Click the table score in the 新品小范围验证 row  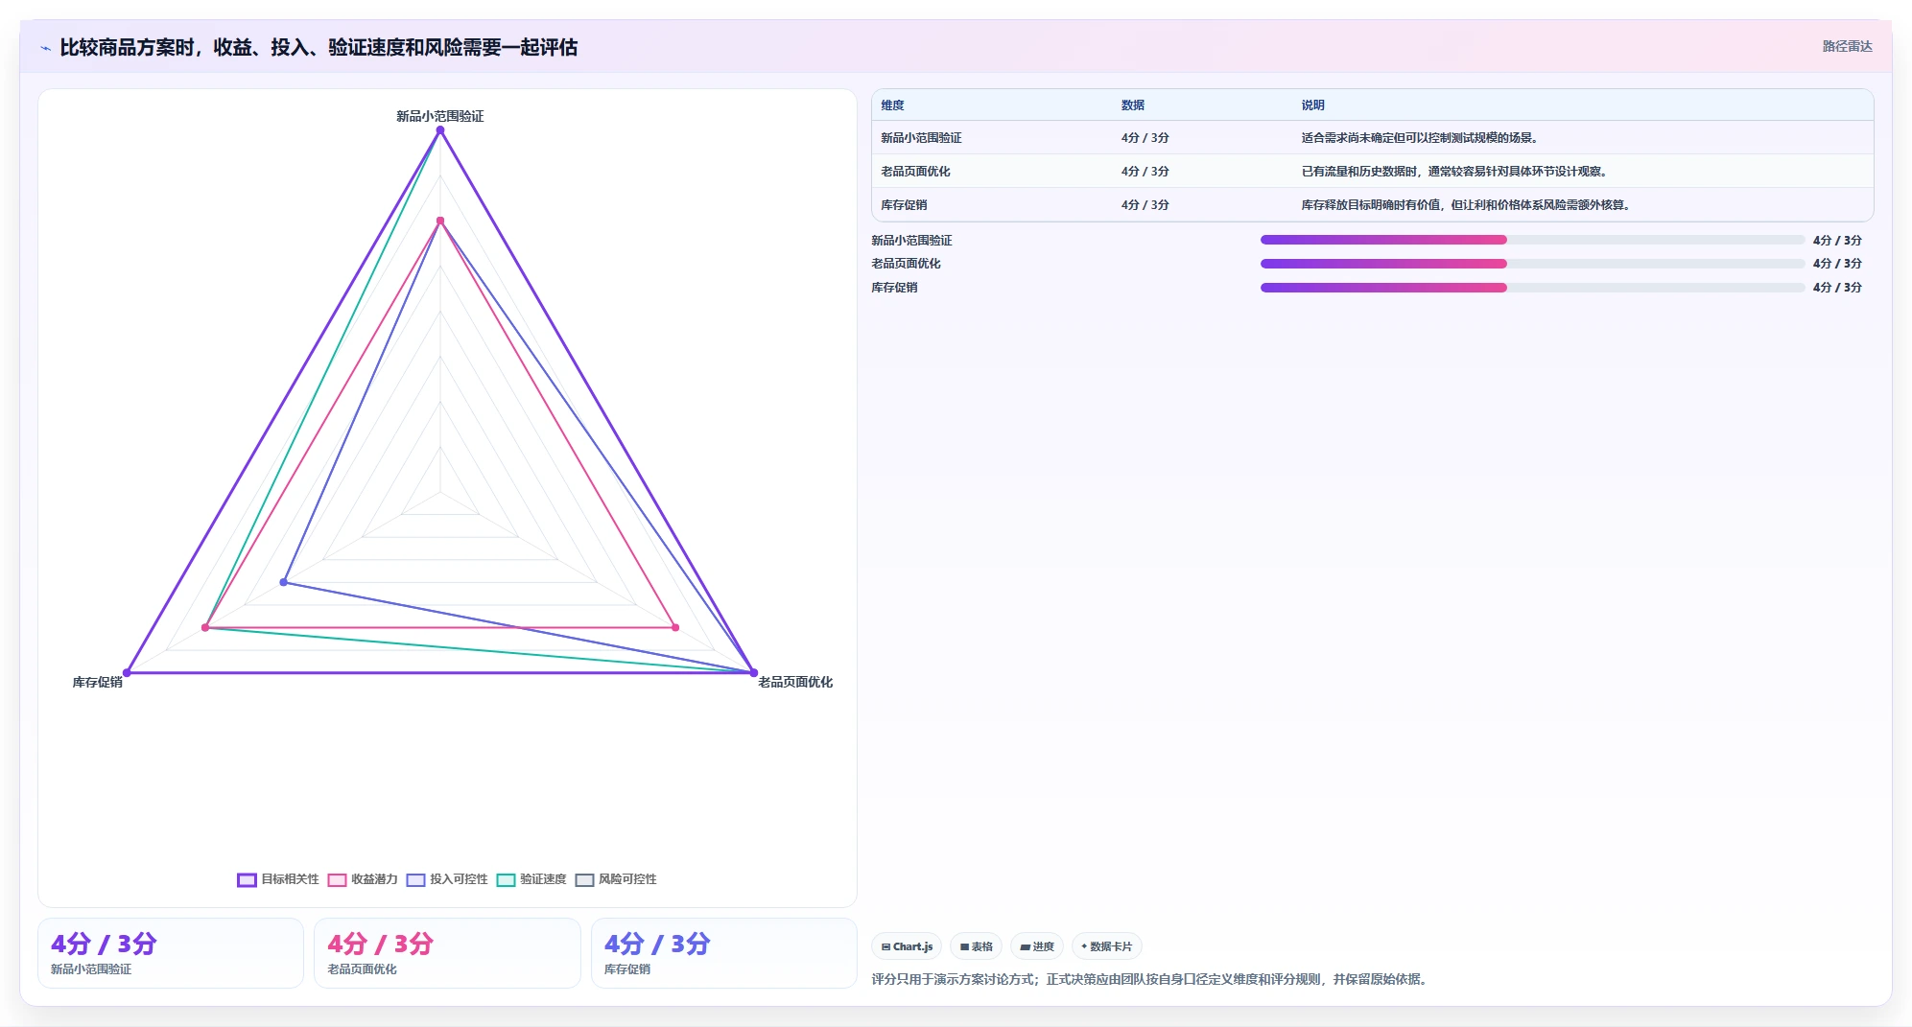tap(1145, 138)
